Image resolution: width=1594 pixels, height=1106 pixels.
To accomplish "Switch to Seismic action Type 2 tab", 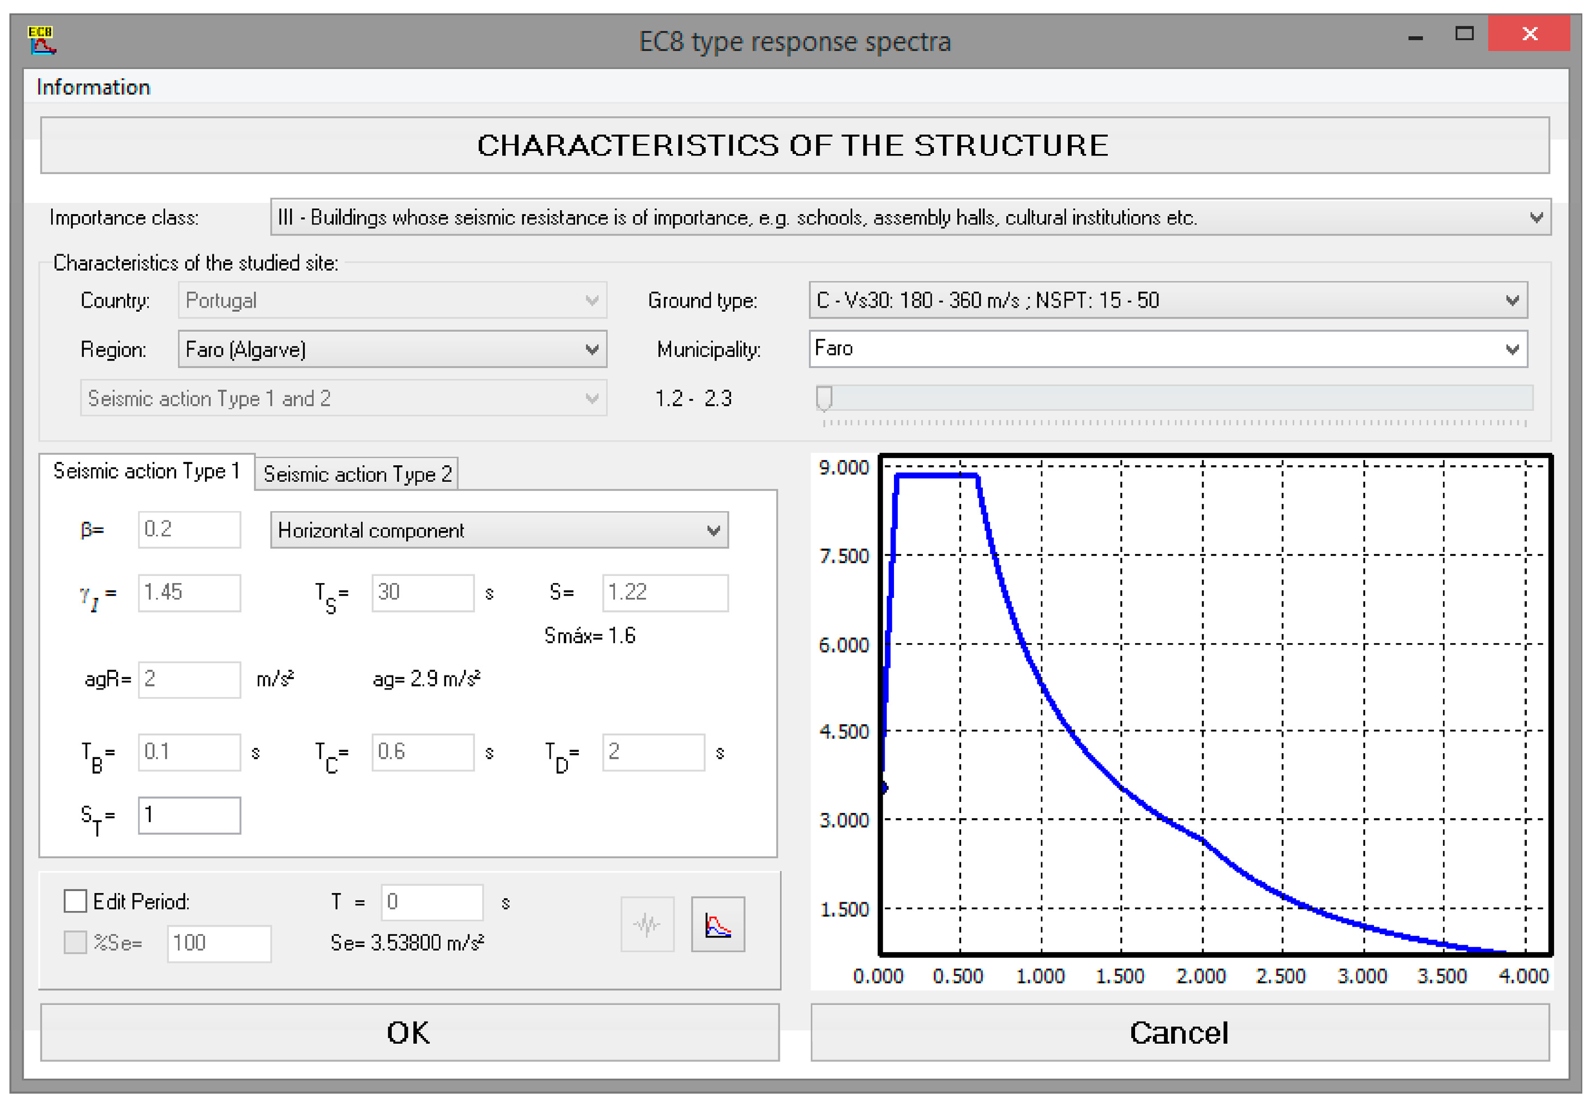I will click(357, 475).
